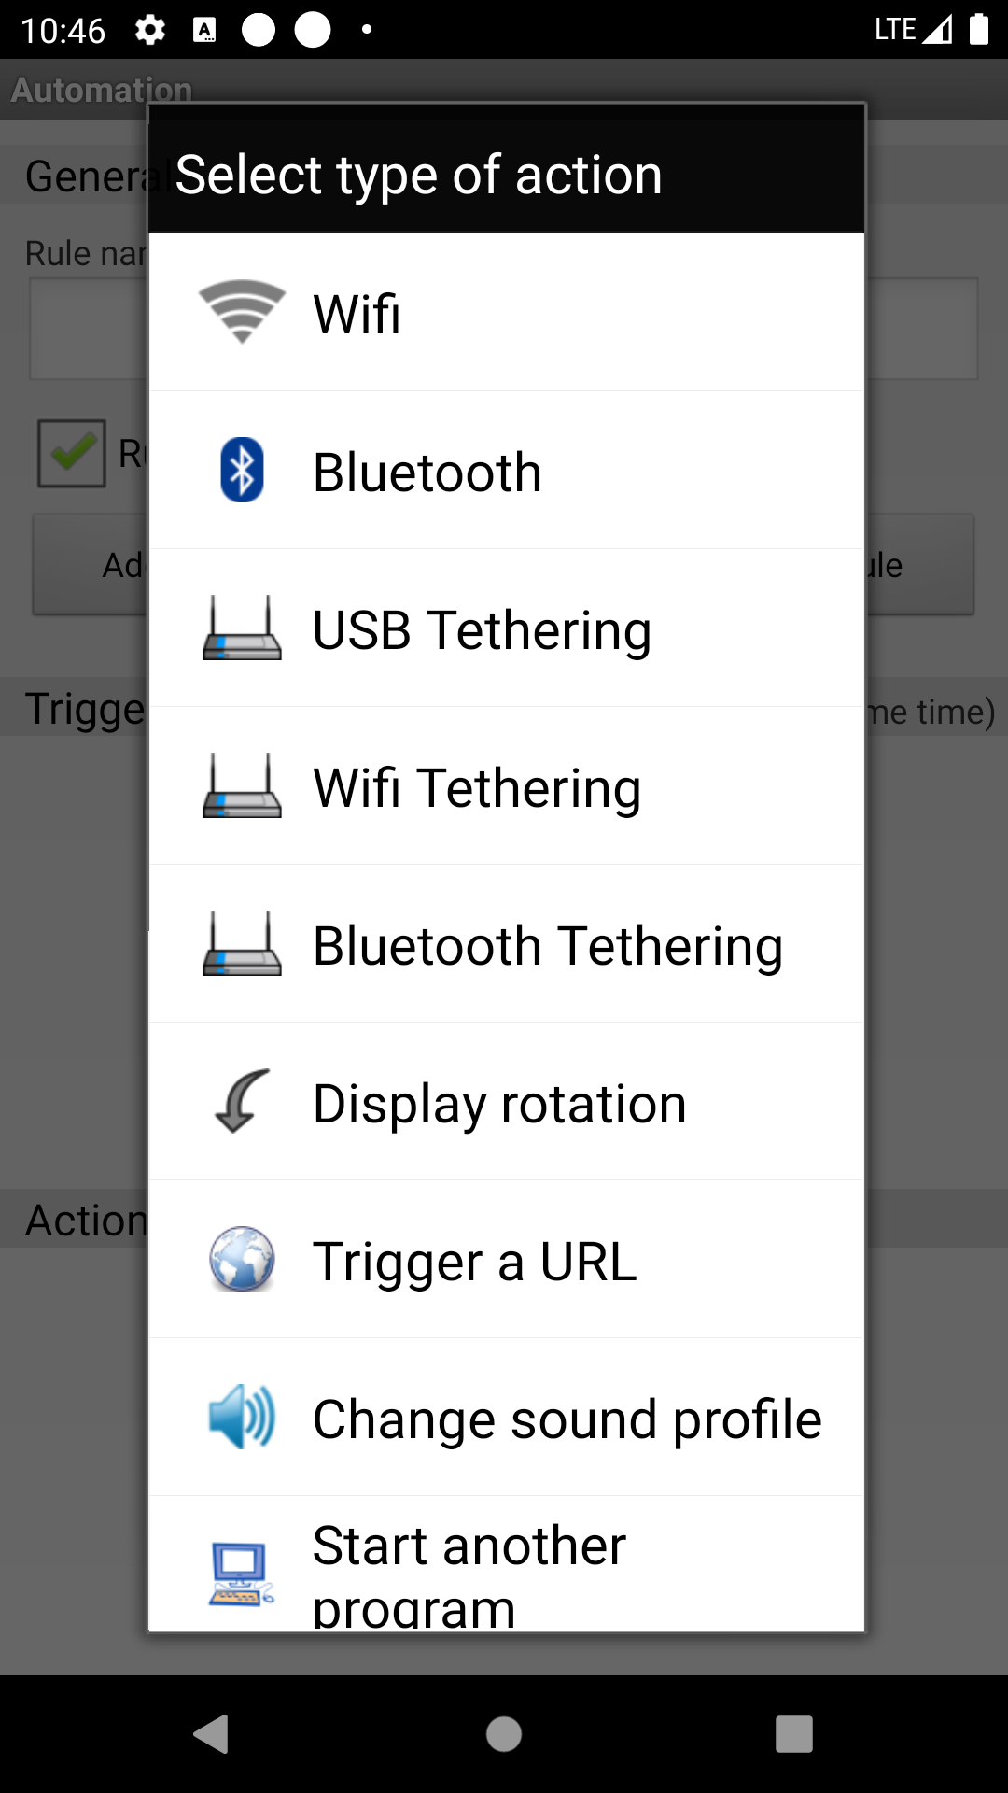Pick Wifi Tethering as the action
Viewport: 1008px width, 1793px height.
pos(477,787)
